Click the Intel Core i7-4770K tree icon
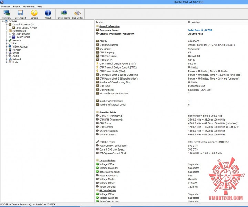This screenshot has height=207, width=248. click(x=14, y=28)
